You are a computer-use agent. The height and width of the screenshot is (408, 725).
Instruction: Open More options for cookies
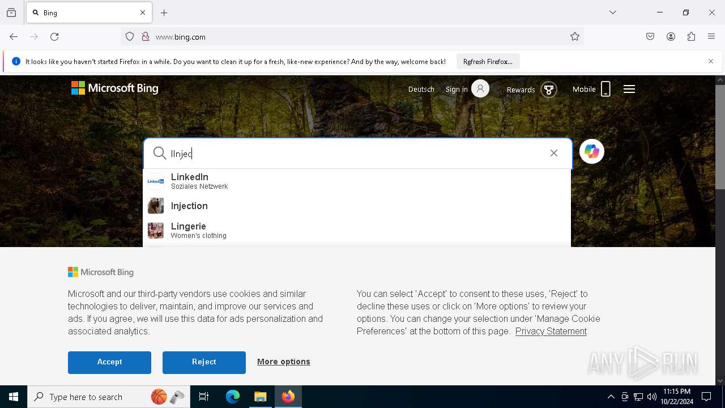(x=284, y=362)
